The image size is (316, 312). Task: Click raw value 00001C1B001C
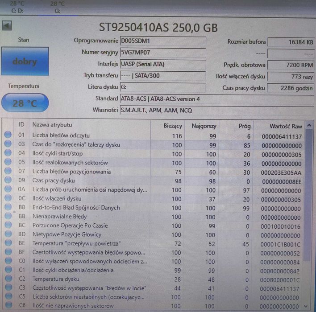pos(280,245)
